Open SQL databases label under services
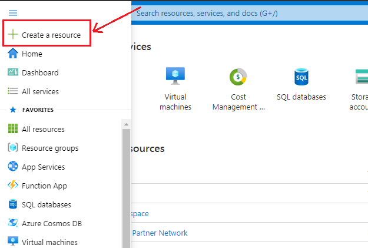 pyautogui.click(x=301, y=97)
